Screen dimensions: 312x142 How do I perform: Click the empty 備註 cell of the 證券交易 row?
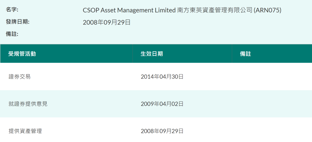click(272, 76)
